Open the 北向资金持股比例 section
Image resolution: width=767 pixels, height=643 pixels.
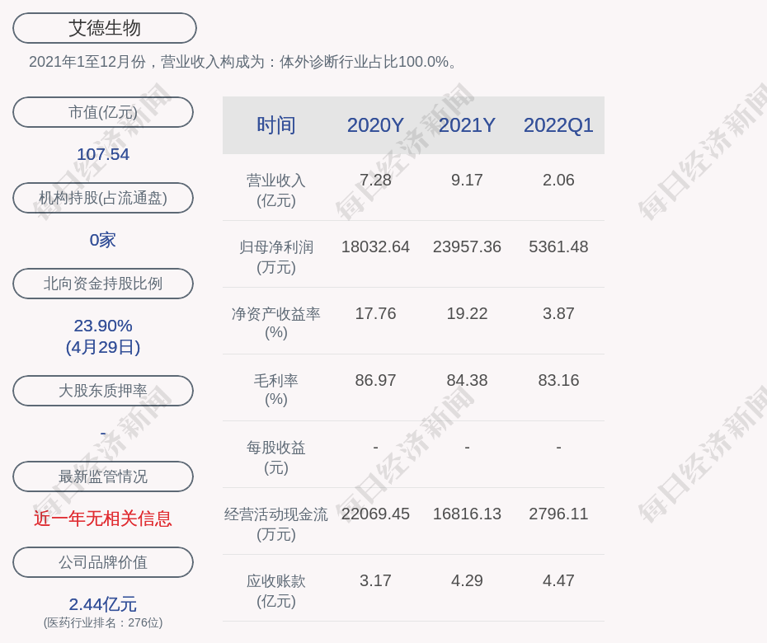103,284
